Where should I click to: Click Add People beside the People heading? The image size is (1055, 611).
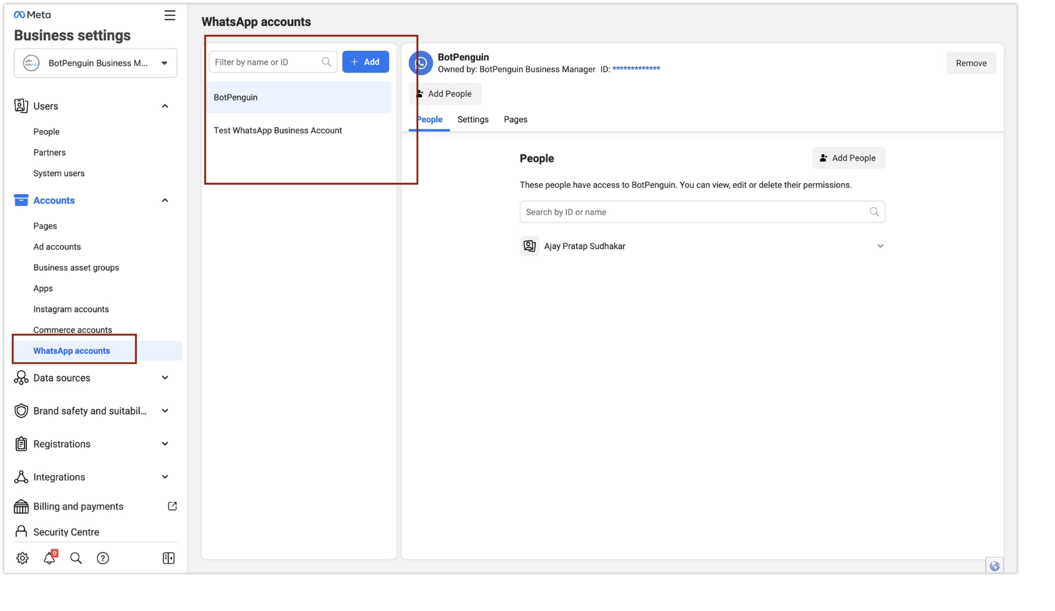849,158
